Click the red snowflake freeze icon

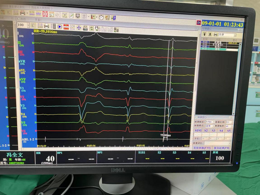pyautogui.click(x=45, y=14)
